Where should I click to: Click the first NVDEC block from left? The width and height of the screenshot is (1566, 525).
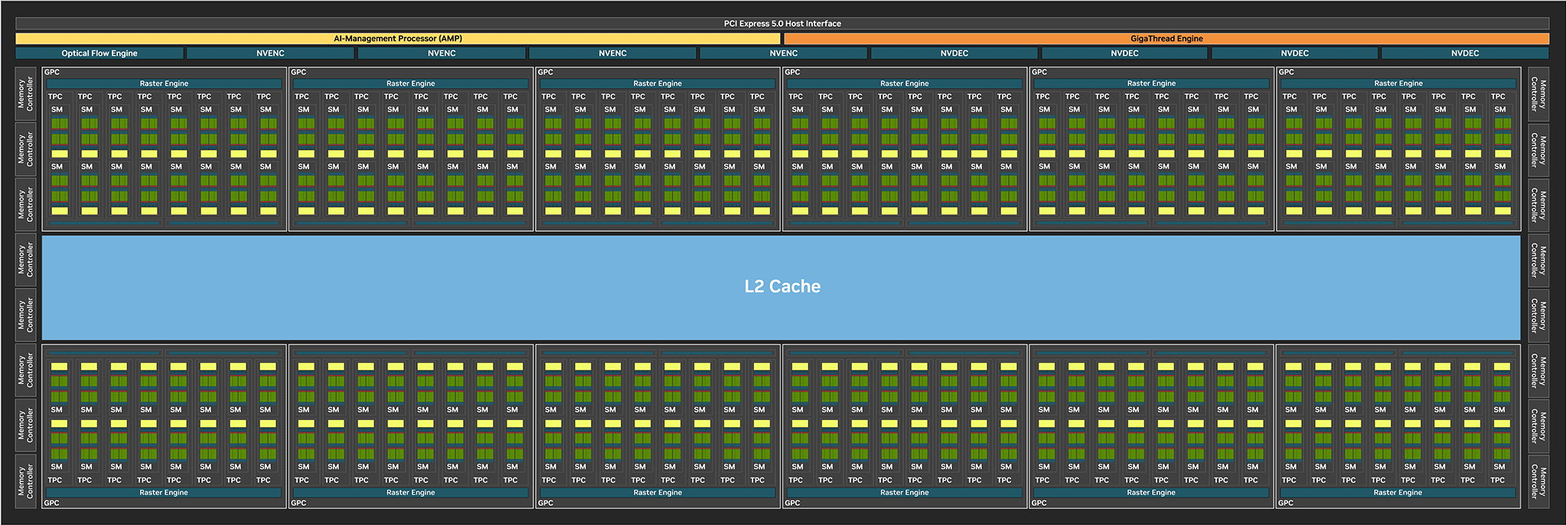954,54
